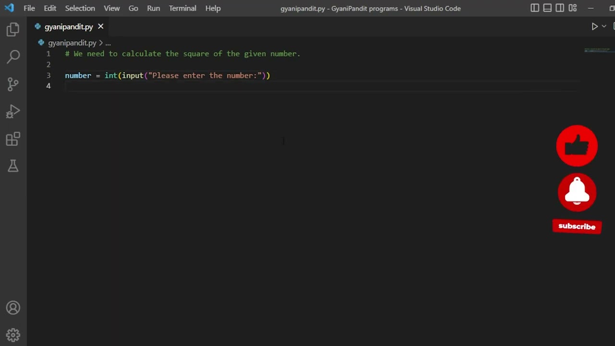Click the 'int' keyword on line 3
The image size is (615, 346).
point(111,75)
